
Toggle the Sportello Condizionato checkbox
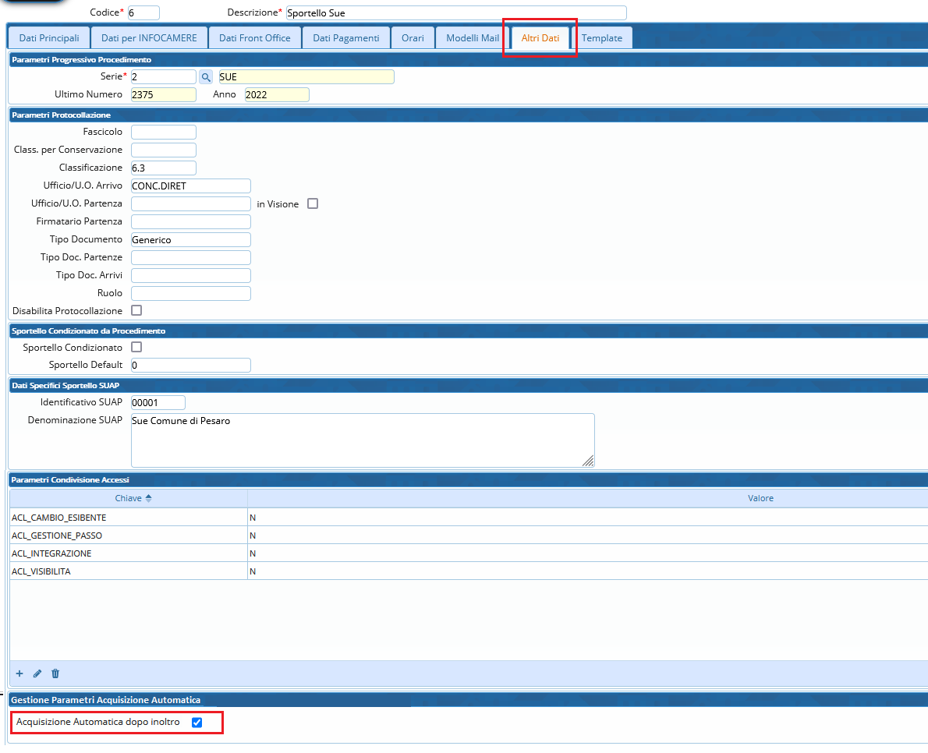pos(136,347)
